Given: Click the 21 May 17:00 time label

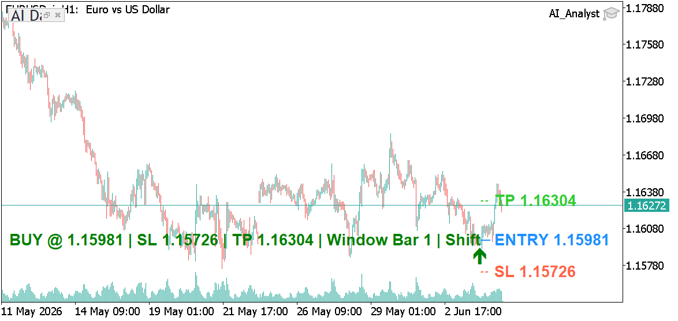Looking at the screenshot, I should (254, 312).
